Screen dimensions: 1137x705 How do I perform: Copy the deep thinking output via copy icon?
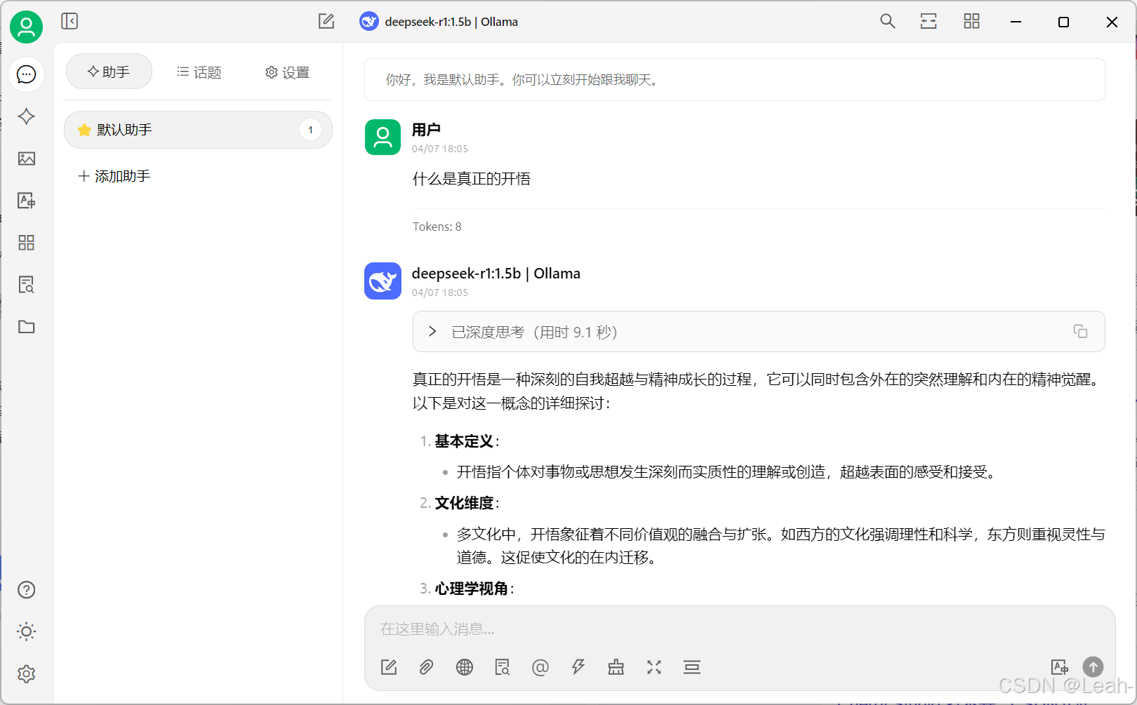click(1081, 331)
